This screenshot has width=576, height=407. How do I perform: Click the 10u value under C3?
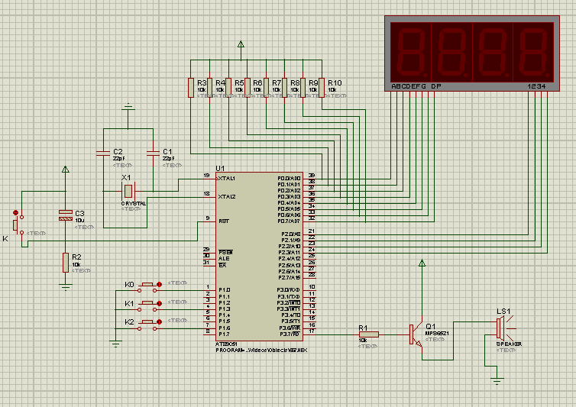pos(79,221)
